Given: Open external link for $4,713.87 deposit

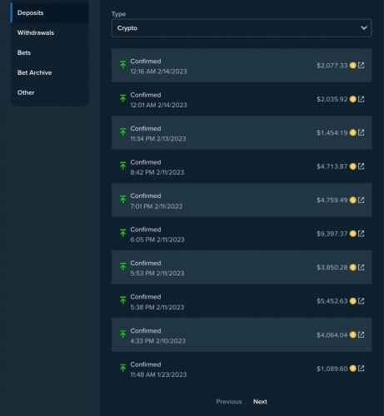Looking at the screenshot, I should point(361,166).
